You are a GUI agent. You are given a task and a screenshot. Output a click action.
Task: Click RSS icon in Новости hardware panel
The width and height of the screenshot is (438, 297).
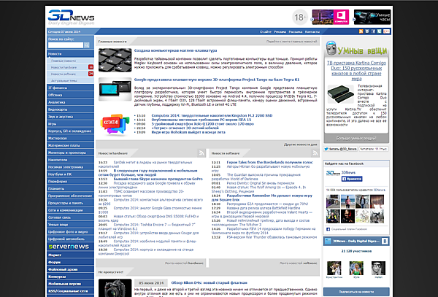tap(201, 153)
